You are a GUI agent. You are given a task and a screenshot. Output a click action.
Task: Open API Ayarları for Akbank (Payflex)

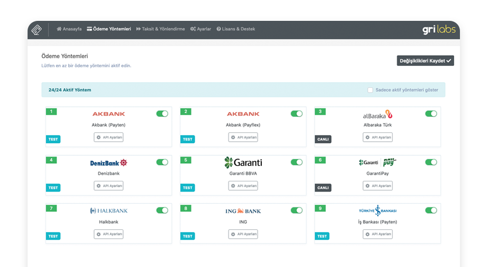(243, 138)
